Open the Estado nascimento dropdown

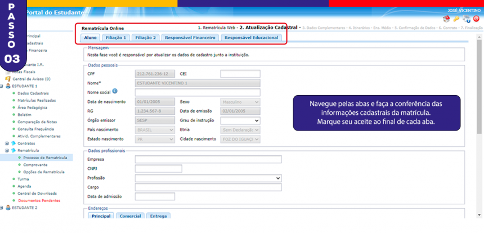point(155,139)
